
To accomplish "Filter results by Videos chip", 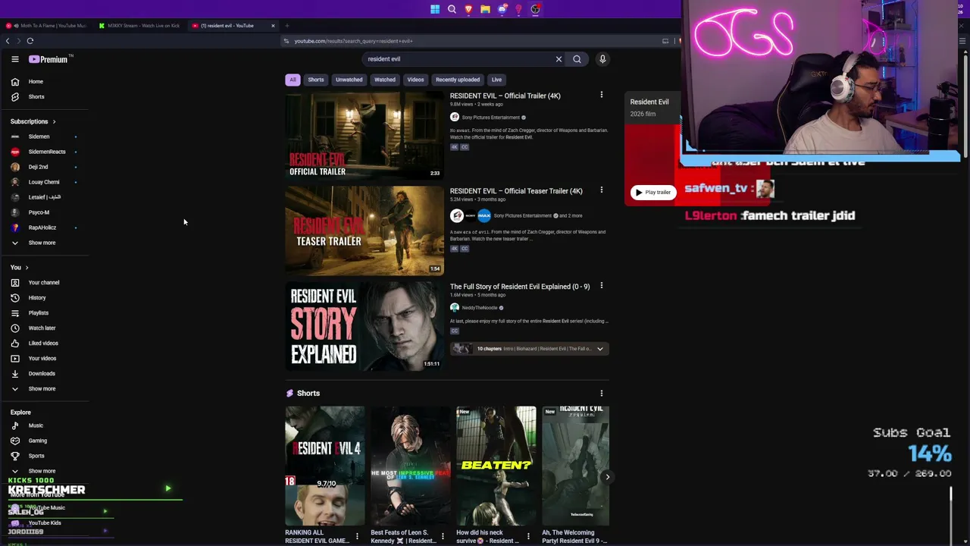I will point(415,80).
